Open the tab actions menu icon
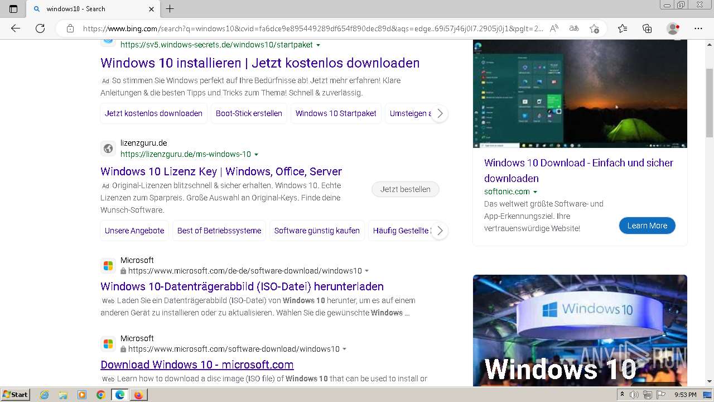This screenshot has height=402, width=714. [13, 9]
